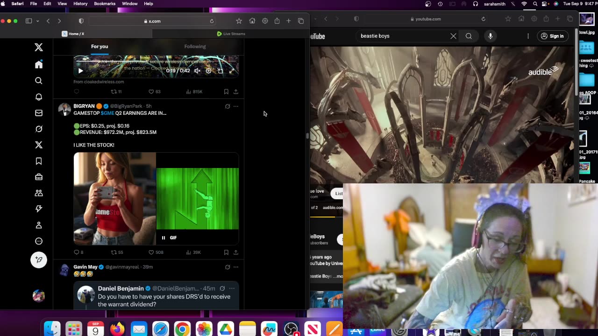The image size is (598, 336).
Task: Switch to the Following tab
Action: [195, 46]
